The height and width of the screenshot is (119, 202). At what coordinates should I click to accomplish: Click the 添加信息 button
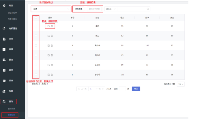pos(79,9)
